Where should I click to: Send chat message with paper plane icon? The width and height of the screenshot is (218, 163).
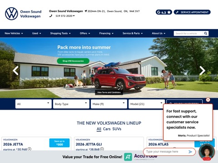(x=190, y=152)
